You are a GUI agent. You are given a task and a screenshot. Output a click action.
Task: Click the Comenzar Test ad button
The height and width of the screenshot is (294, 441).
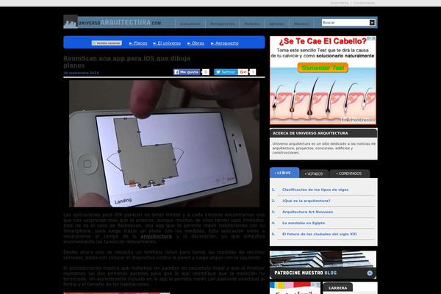pyautogui.click(x=323, y=68)
